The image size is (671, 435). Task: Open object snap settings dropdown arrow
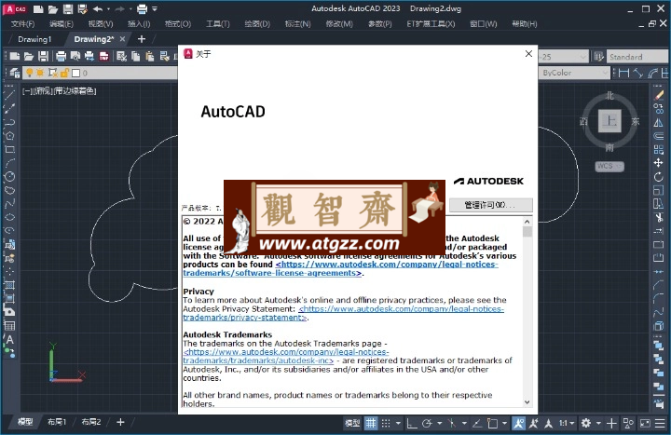505,424
